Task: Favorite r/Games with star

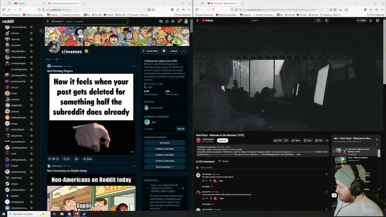Action: tap(31, 33)
